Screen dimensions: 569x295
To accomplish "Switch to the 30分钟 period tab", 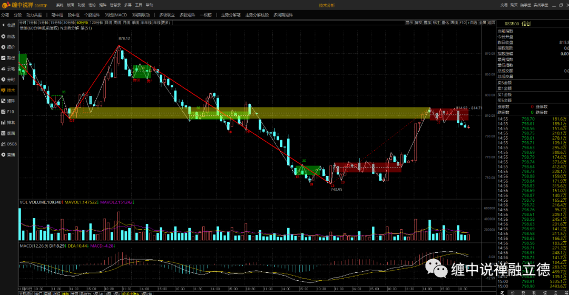I will point(69,23).
